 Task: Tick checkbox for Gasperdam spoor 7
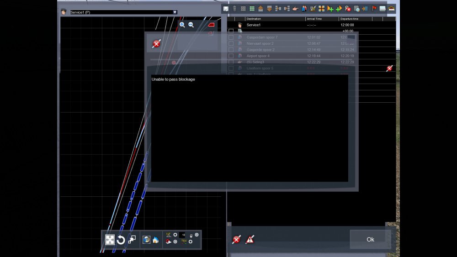[231, 37]
